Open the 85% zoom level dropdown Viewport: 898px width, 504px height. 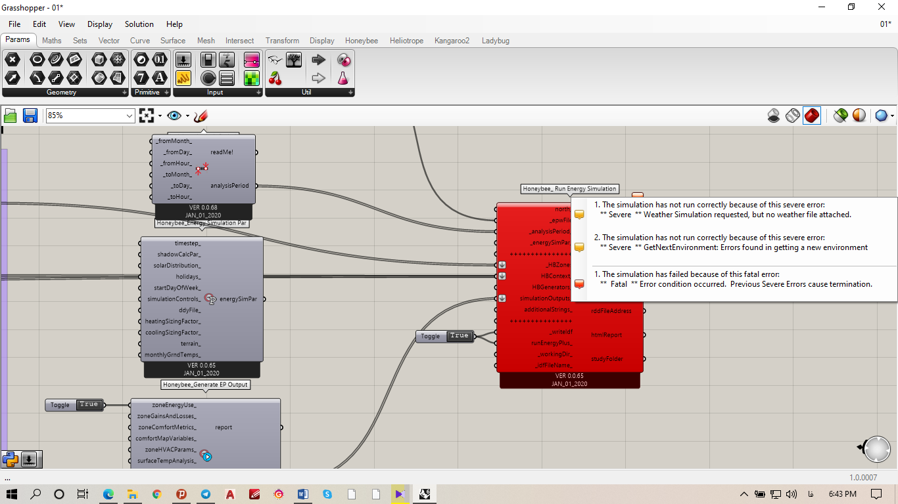click(x=90, y=115)
